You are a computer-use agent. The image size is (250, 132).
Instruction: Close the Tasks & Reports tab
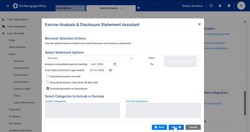pos(122,8)
